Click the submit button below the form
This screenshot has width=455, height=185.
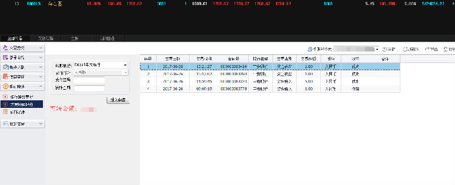(118, 100)
